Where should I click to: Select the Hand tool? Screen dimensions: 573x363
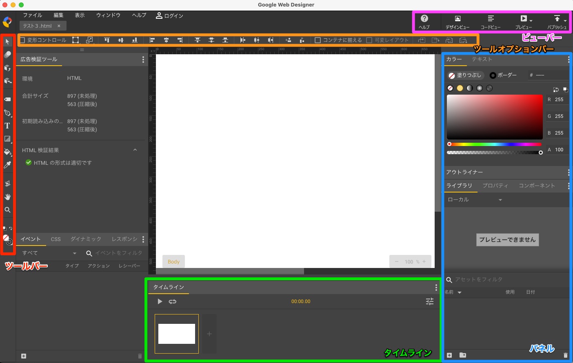7,197
